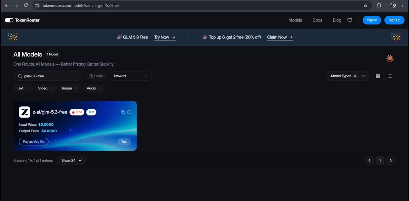
Task: Open the z-ai/glm-5.3-free model title
Action: click(x=50, y=112)
